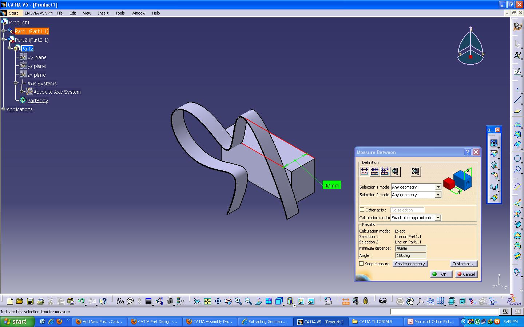Open the Tools menu
The image size is (524, 327).
pyautogui.click(x=120, y=13)
